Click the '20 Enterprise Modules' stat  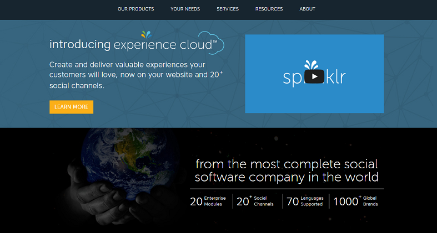point(208,201)
